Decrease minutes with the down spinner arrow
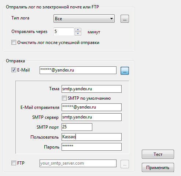Image resolution: width=181 pixels, height=176 pixels. [78, 34]
